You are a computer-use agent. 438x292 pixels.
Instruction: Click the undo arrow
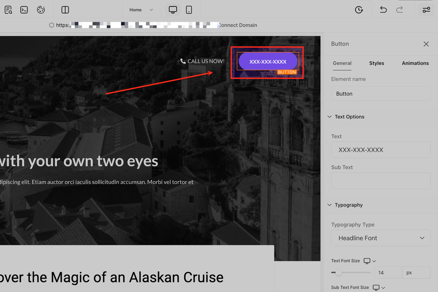383,10
